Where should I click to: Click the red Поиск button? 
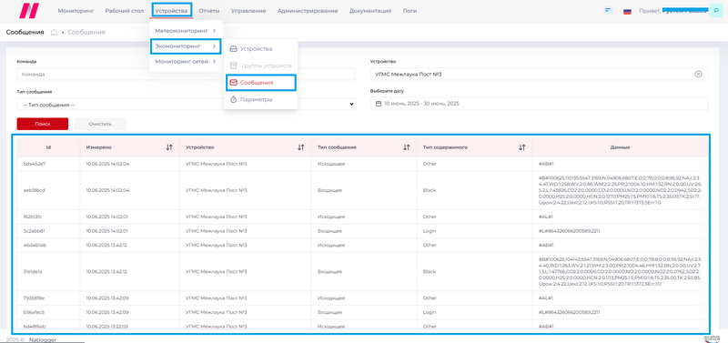[x=42, y=124]
